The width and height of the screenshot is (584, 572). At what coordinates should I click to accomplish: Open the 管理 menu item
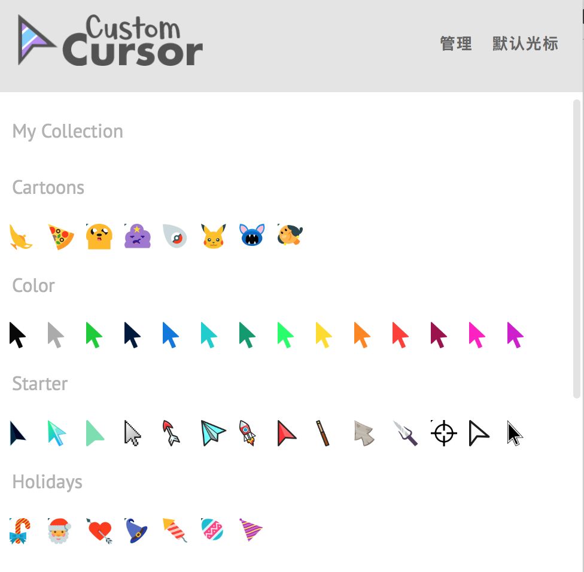pyautogui.click(x=456, y=44)
